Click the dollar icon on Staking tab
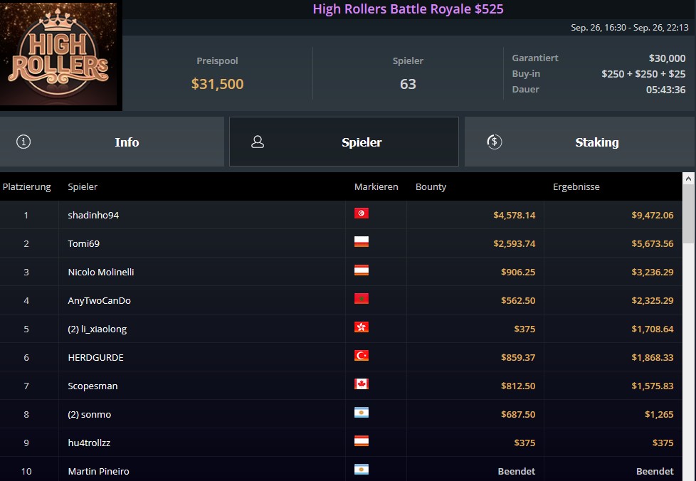 click(x=495, y=142)
